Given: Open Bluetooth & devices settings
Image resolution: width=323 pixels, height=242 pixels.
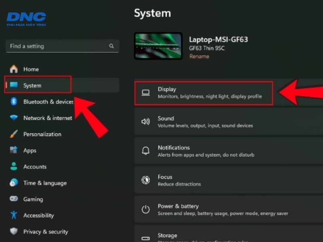Looking at the screenshot, I should 63,102.
